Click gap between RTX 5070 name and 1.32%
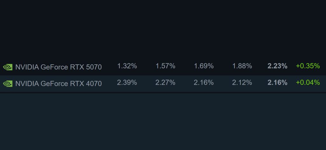The height and width of the screenshot is (150, 326). [x=109, y=67]
